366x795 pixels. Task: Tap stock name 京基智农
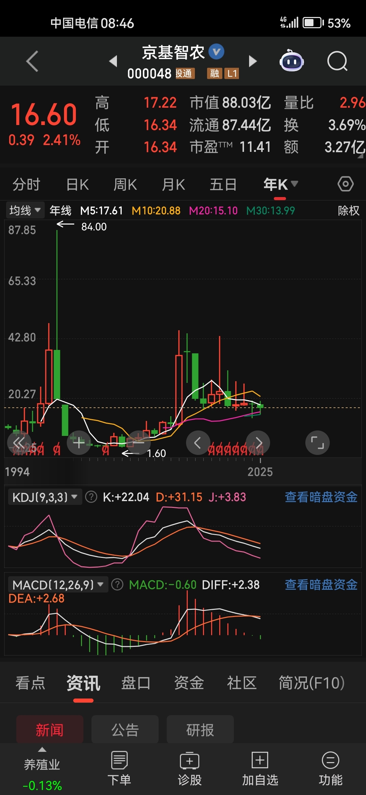click(x=173, y=53)
